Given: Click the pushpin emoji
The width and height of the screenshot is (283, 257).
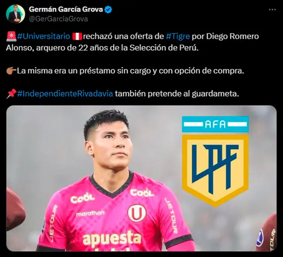Looking at the screenshot, I should 11,94.
